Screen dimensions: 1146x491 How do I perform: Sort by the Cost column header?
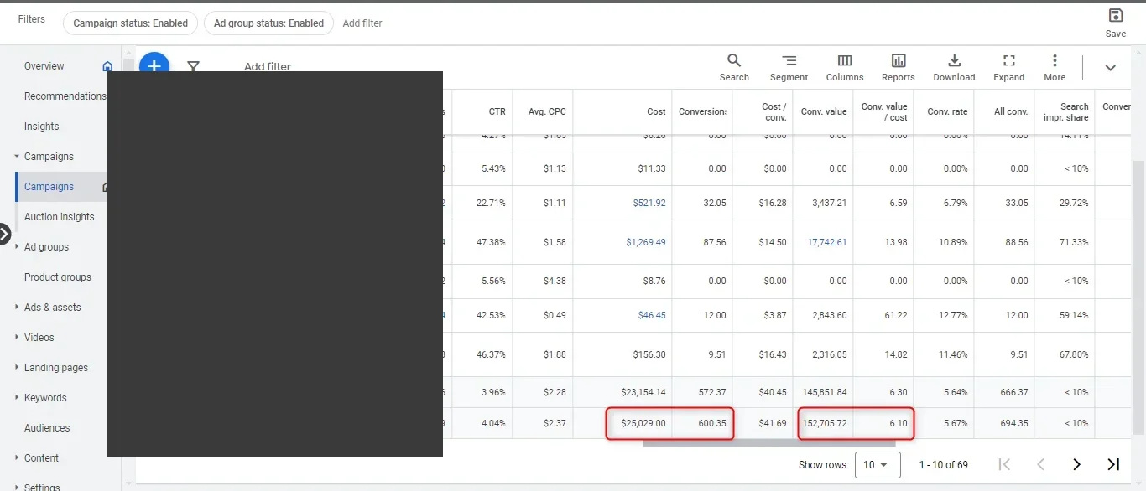[x=657, y=111]
